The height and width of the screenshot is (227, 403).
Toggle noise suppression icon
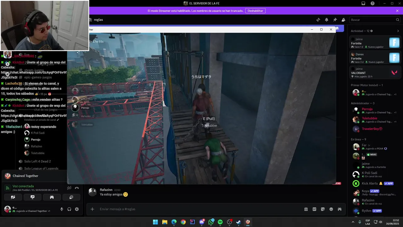pos(69,188)
